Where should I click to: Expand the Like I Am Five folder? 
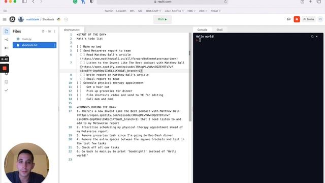point(174,11)
